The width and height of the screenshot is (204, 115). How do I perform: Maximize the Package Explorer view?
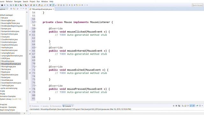tap(26, 9)
